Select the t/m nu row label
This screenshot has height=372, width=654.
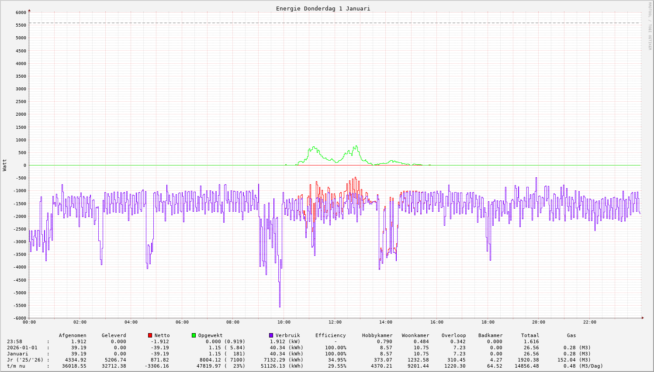16,366
